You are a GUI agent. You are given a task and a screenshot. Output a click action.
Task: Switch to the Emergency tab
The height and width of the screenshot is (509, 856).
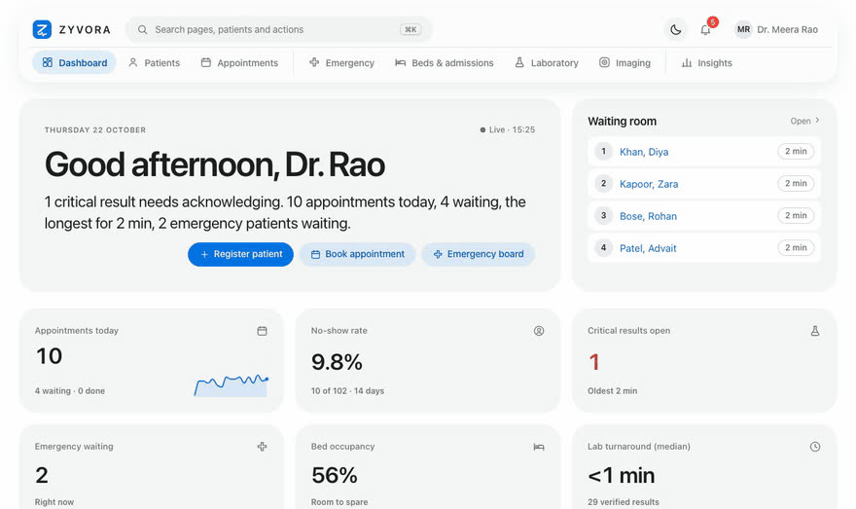coord(341,63)
